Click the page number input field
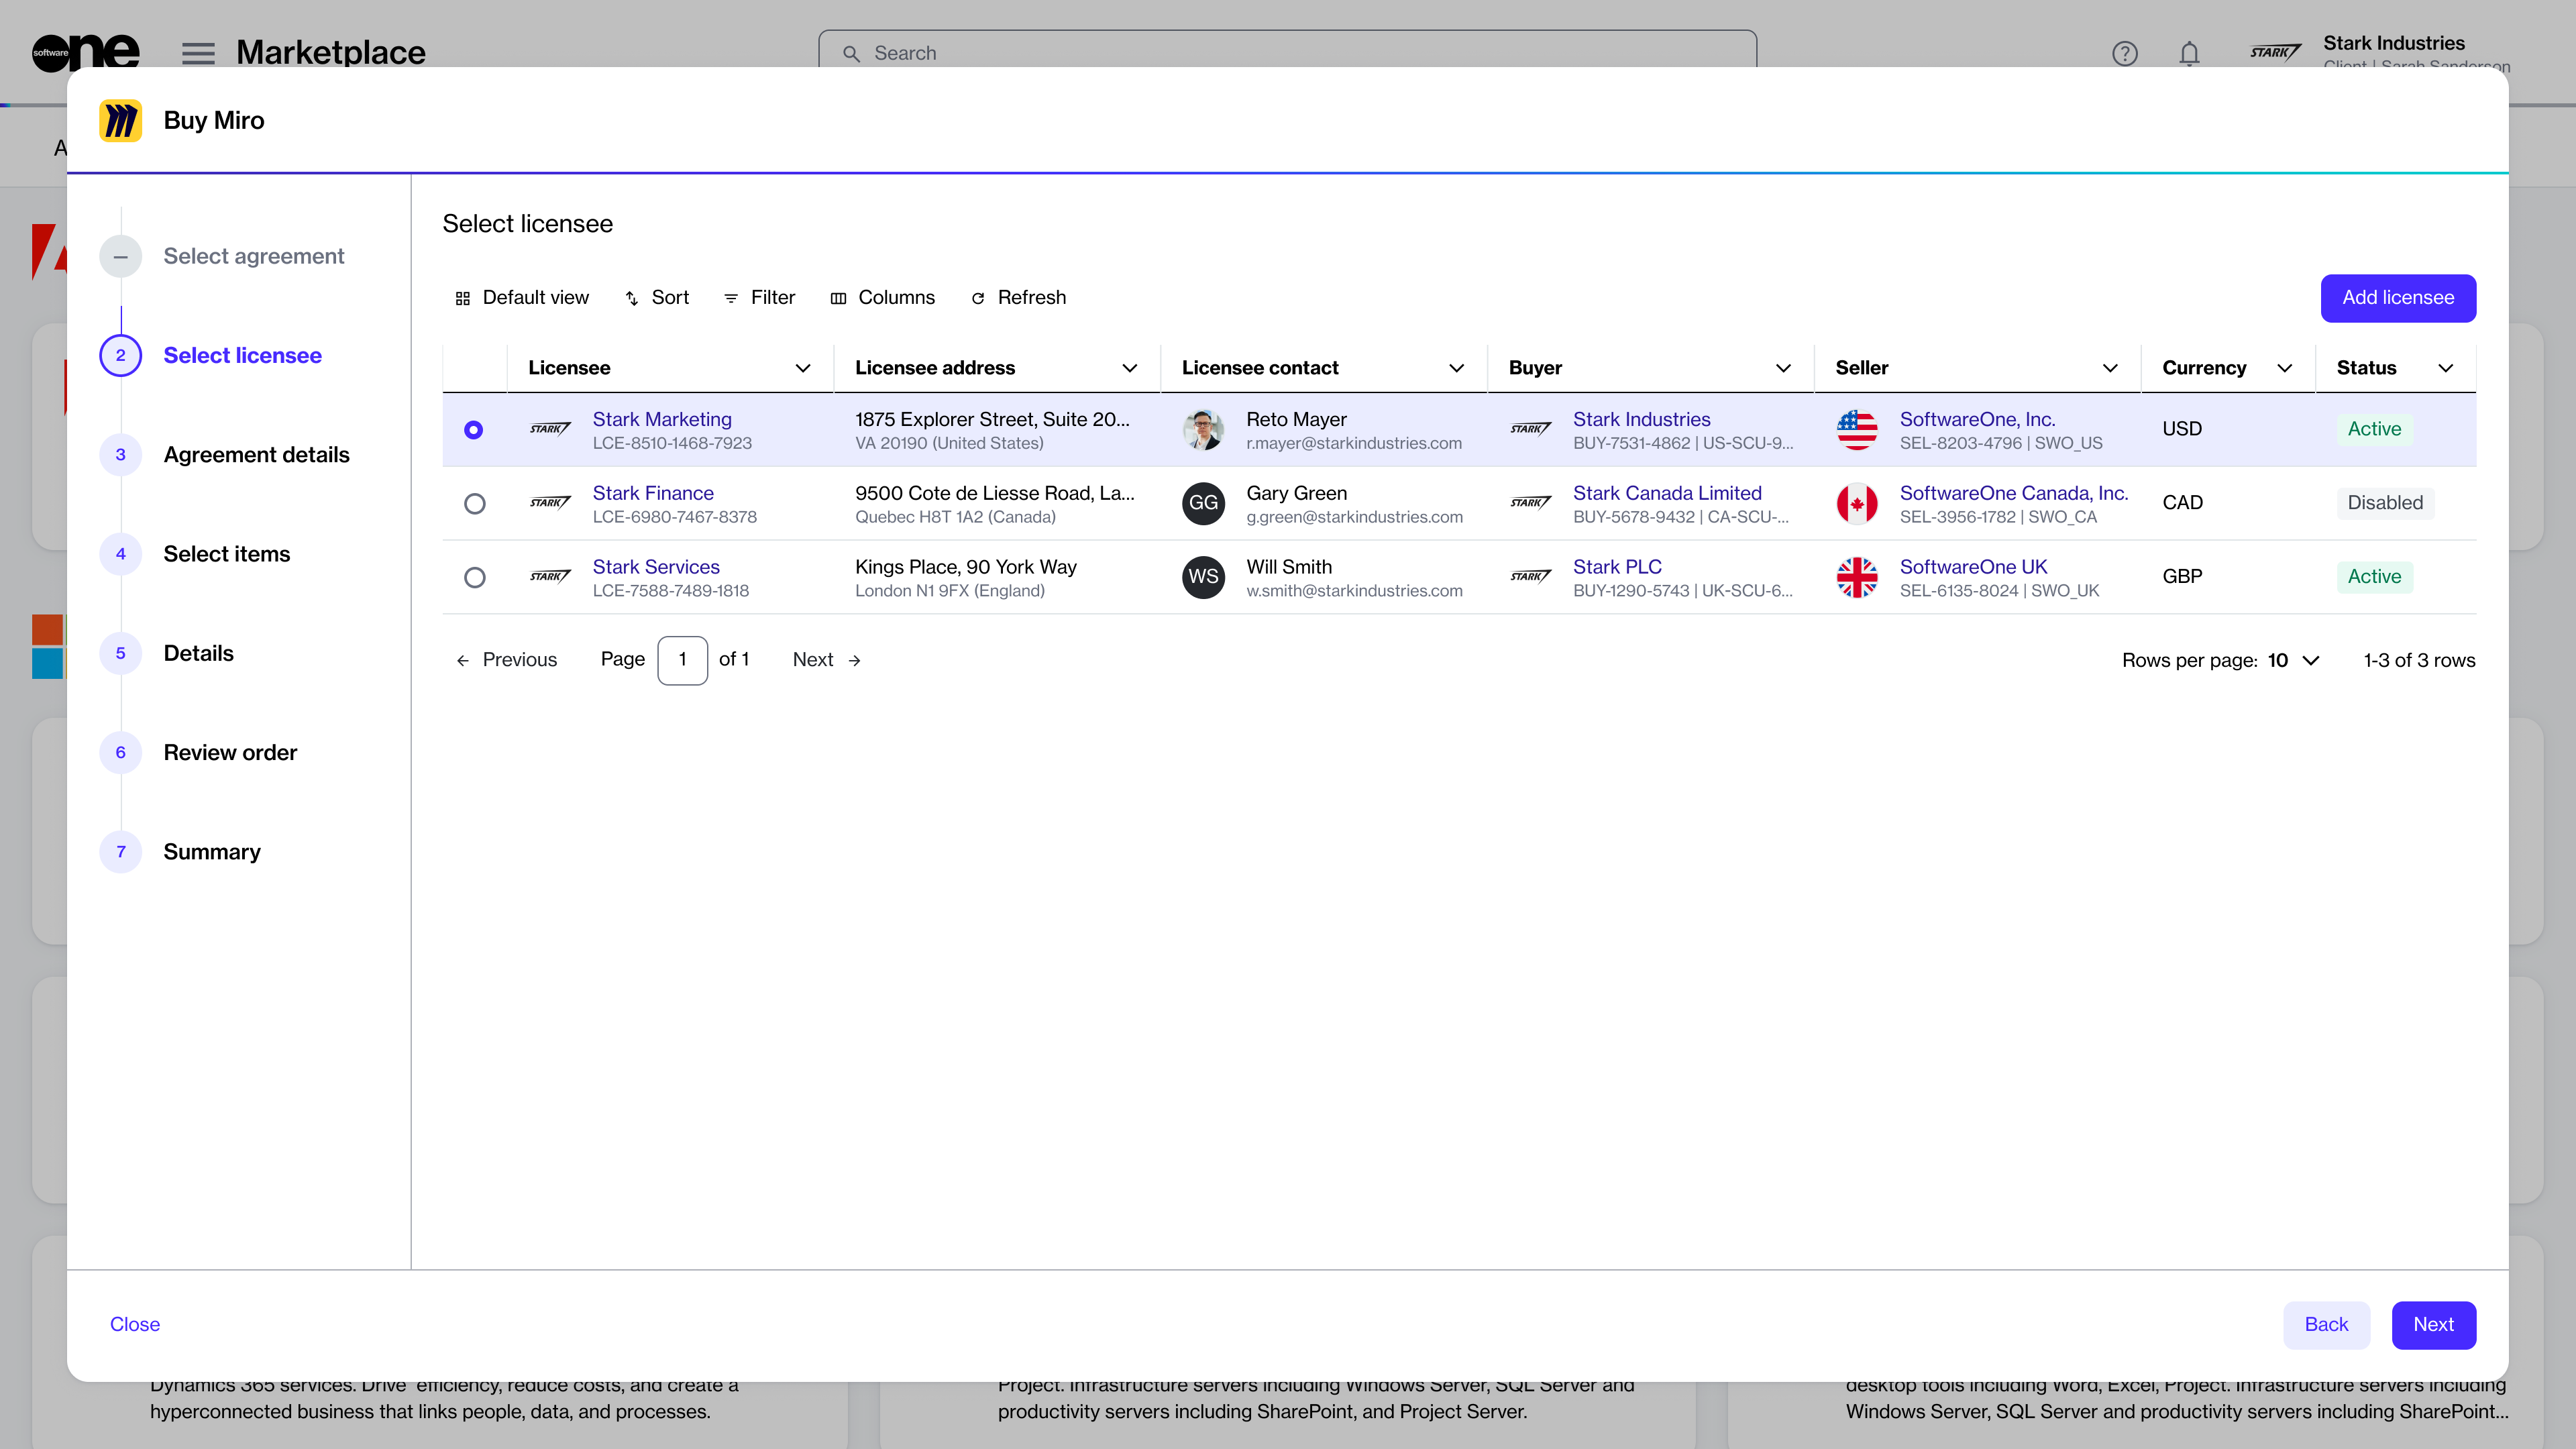 coord(682,660)
